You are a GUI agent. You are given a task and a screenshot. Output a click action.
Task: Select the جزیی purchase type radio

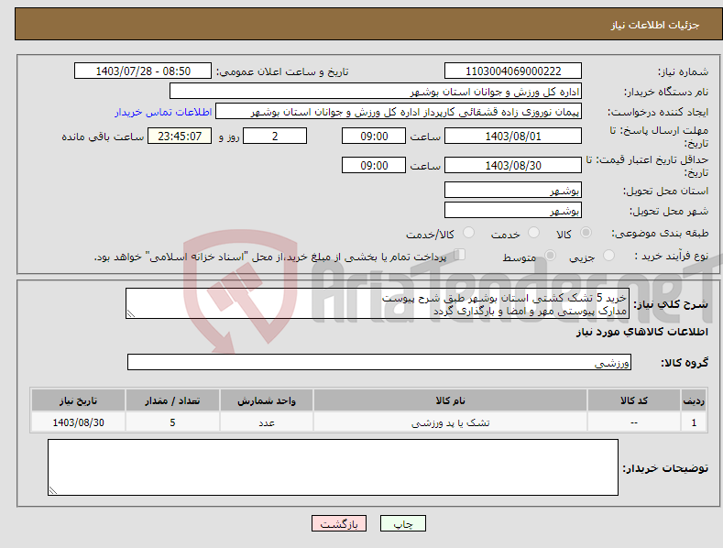pos(608,255)
